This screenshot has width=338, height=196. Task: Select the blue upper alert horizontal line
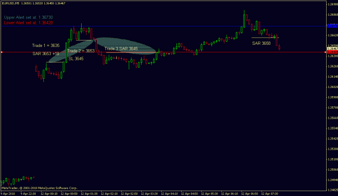click(164, 26)
